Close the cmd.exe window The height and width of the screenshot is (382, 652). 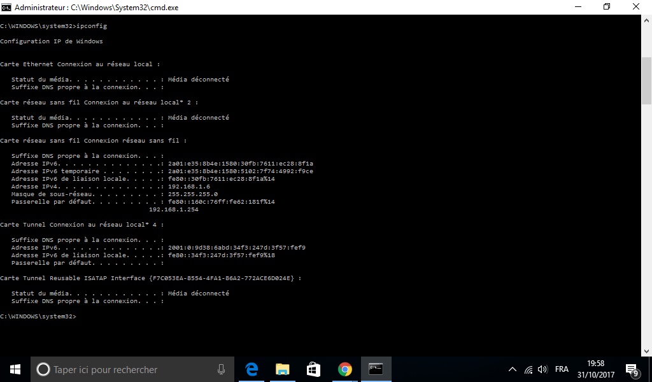click(636, 7)
